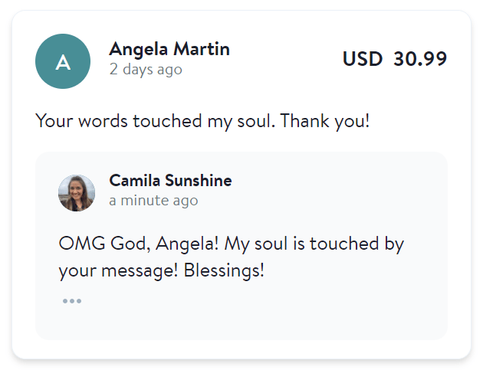This screenshot has height=370, width=483.
Task: Click the '30.99' number in the header
Action: pos(420,59)
